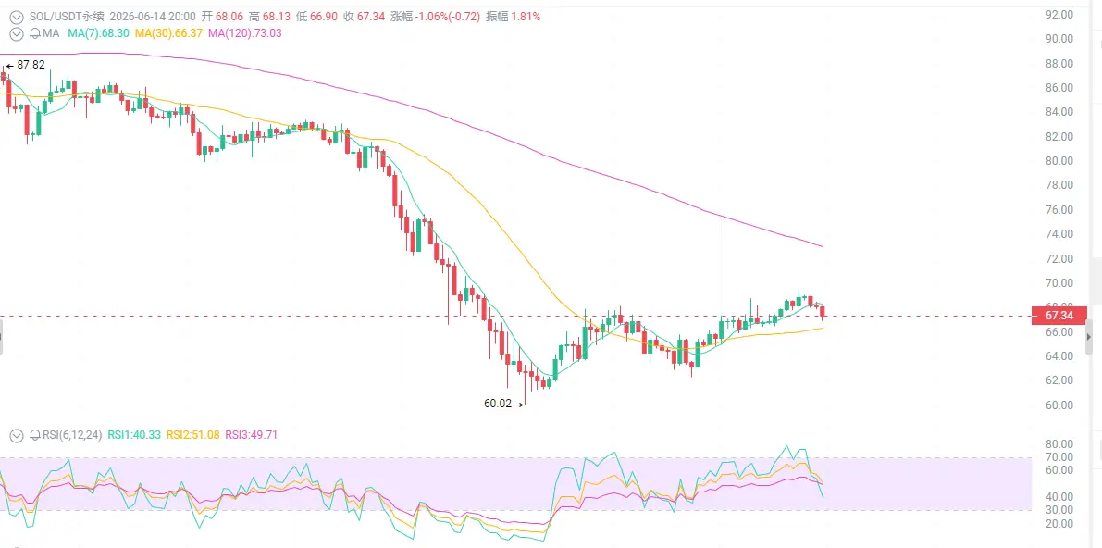
Task: Click the SOL/USDT永续 pair name
Action: (66, 16)
